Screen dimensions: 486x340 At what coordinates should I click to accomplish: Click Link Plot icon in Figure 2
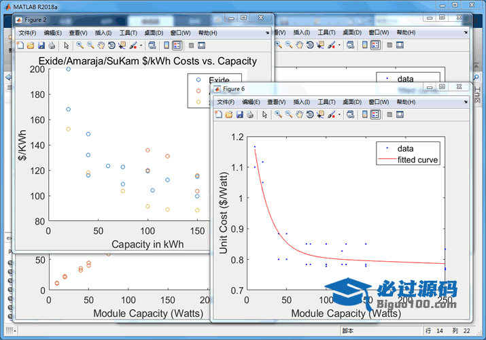(152, 46)
